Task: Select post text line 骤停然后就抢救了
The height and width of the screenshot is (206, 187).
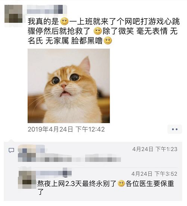Action: click(59, 31)
